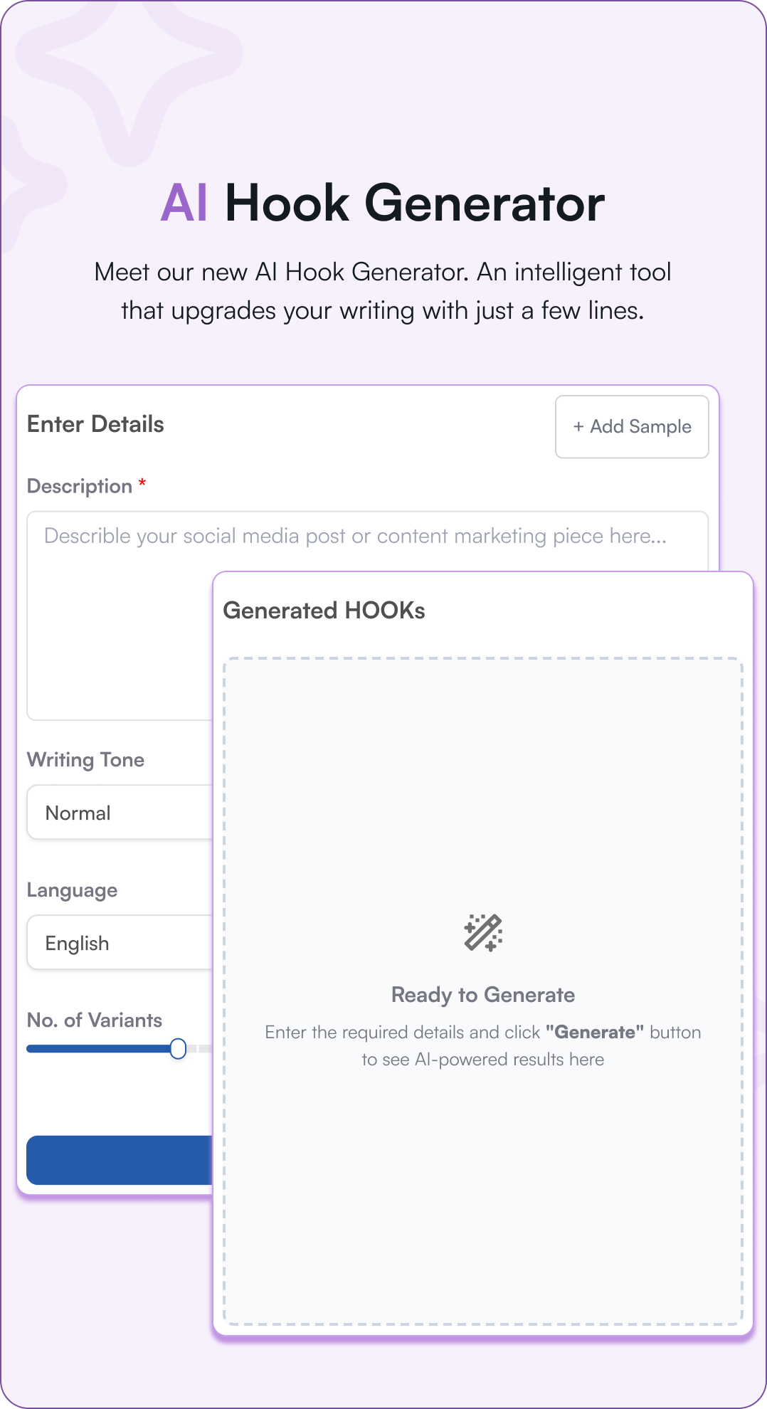Click the Ready to Generate placeholder area
This screenshot has width=767, height=1409.
click(483, 995)
